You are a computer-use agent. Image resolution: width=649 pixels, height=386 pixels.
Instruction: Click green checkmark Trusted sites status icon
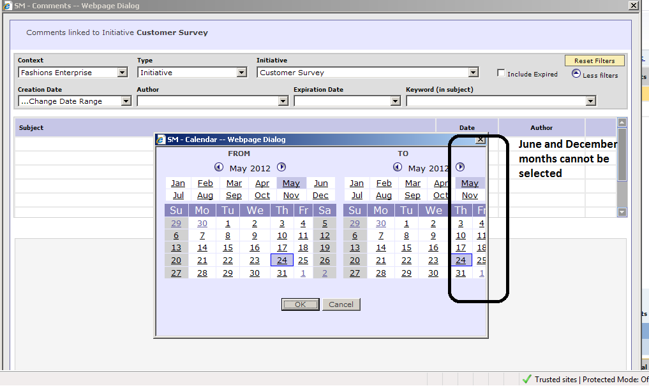coord(526,379)
